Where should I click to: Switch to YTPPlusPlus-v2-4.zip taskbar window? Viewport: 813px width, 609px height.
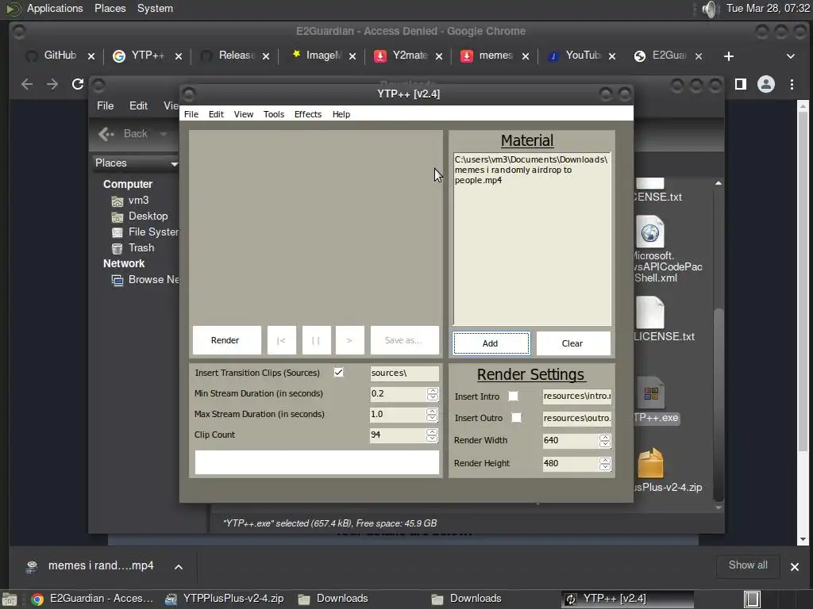225,599
